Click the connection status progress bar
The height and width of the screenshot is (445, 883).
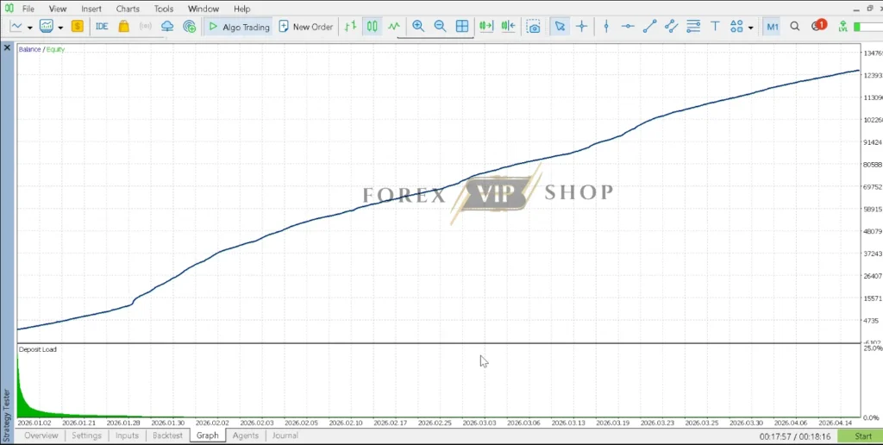tap(867, 27)
